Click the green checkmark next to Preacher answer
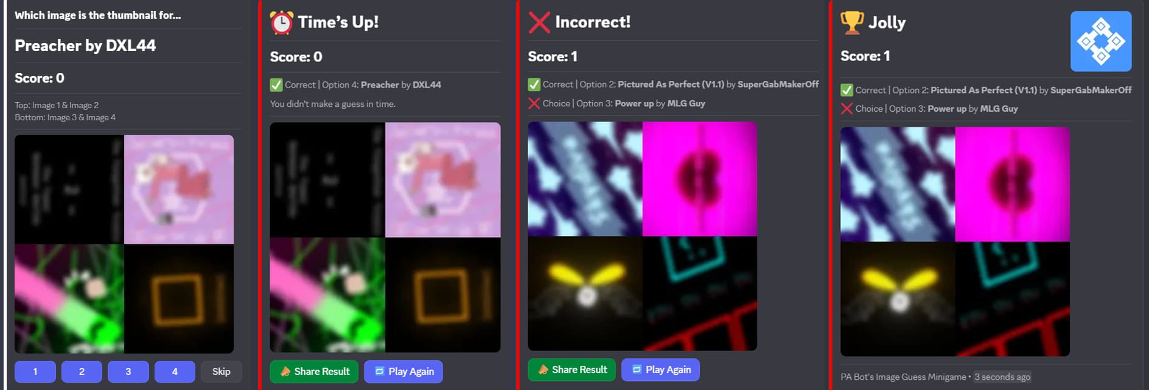 pos(276,85)
